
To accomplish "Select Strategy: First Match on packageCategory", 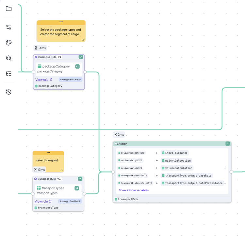I will click(71, 80).
